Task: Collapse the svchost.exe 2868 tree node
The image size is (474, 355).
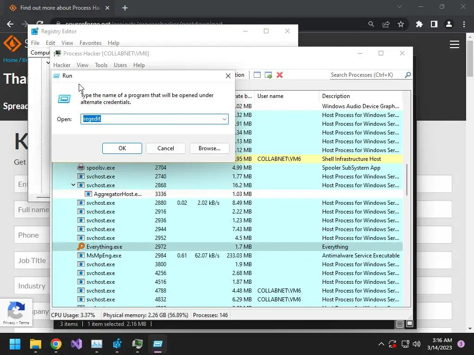Action: point(73,185)
